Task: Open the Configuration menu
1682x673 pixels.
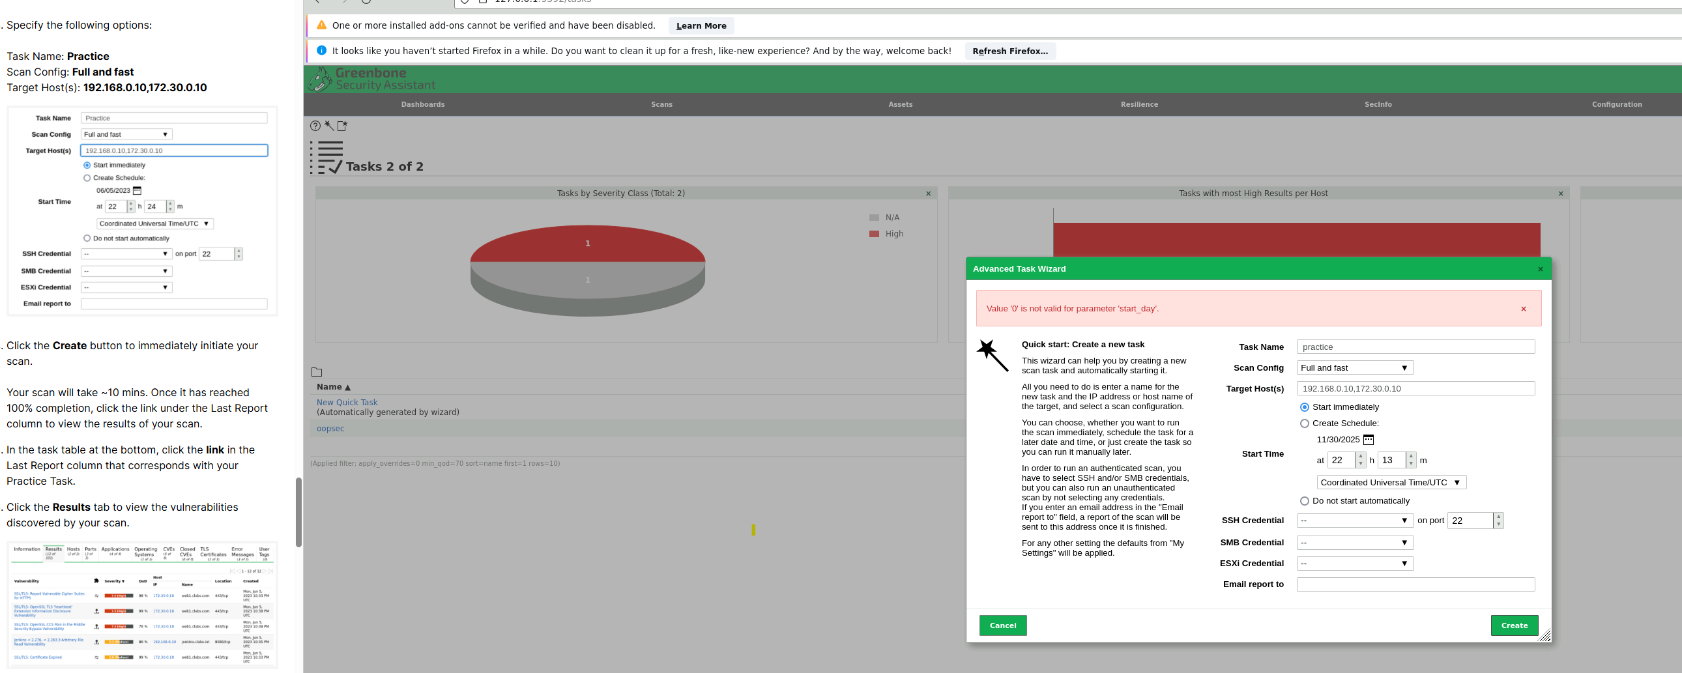Action: point(1616,104)
